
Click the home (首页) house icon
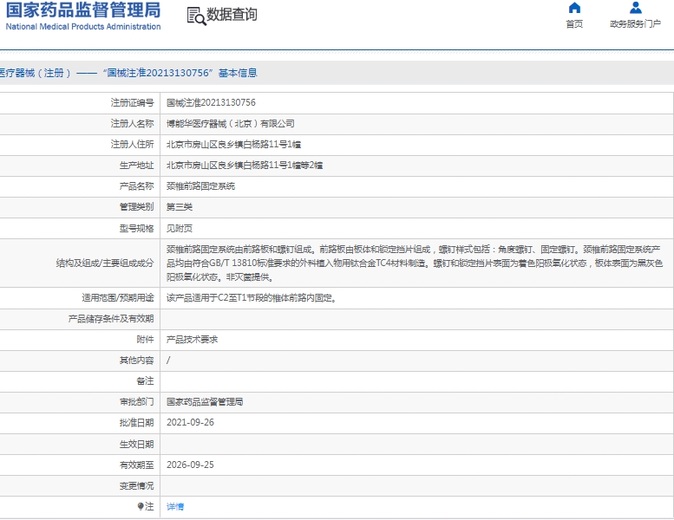point(574,8)
